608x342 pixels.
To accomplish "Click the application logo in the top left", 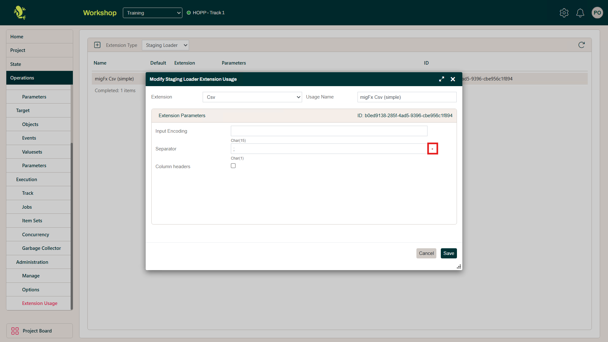I will pyautogui.click(x=19, y=13).
